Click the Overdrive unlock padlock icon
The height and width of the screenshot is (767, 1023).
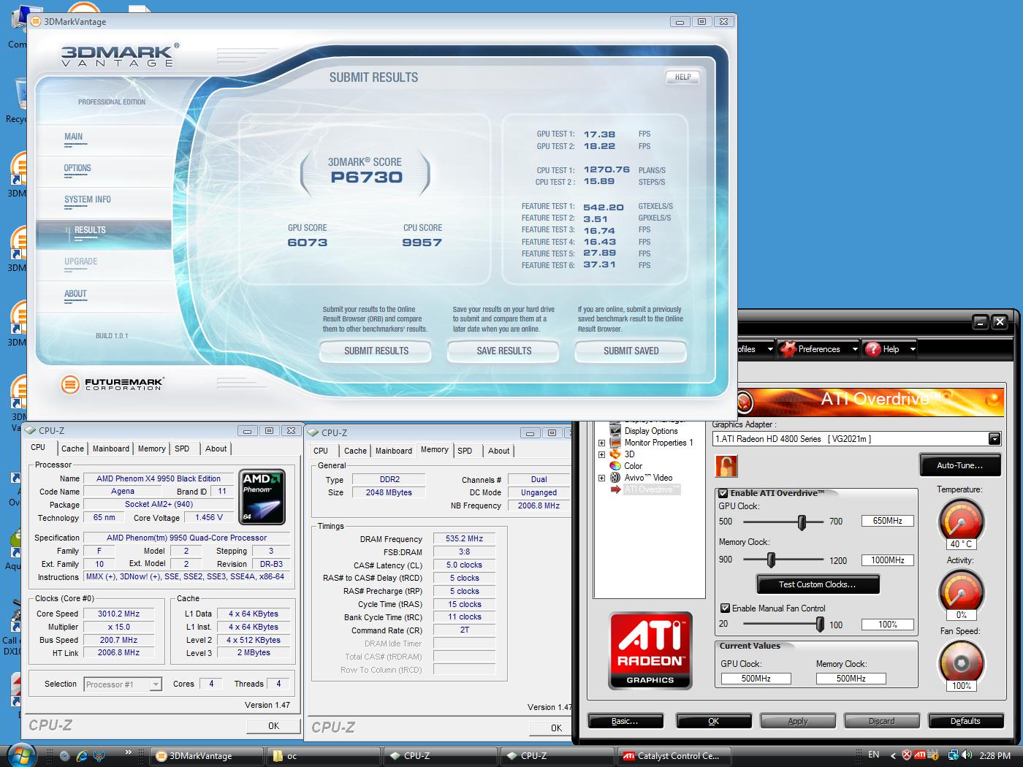(x=726, y=466)
